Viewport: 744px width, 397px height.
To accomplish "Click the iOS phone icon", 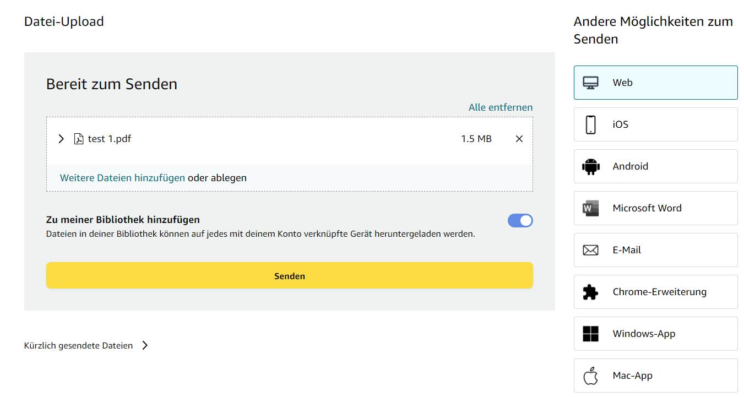I will 590,125.
